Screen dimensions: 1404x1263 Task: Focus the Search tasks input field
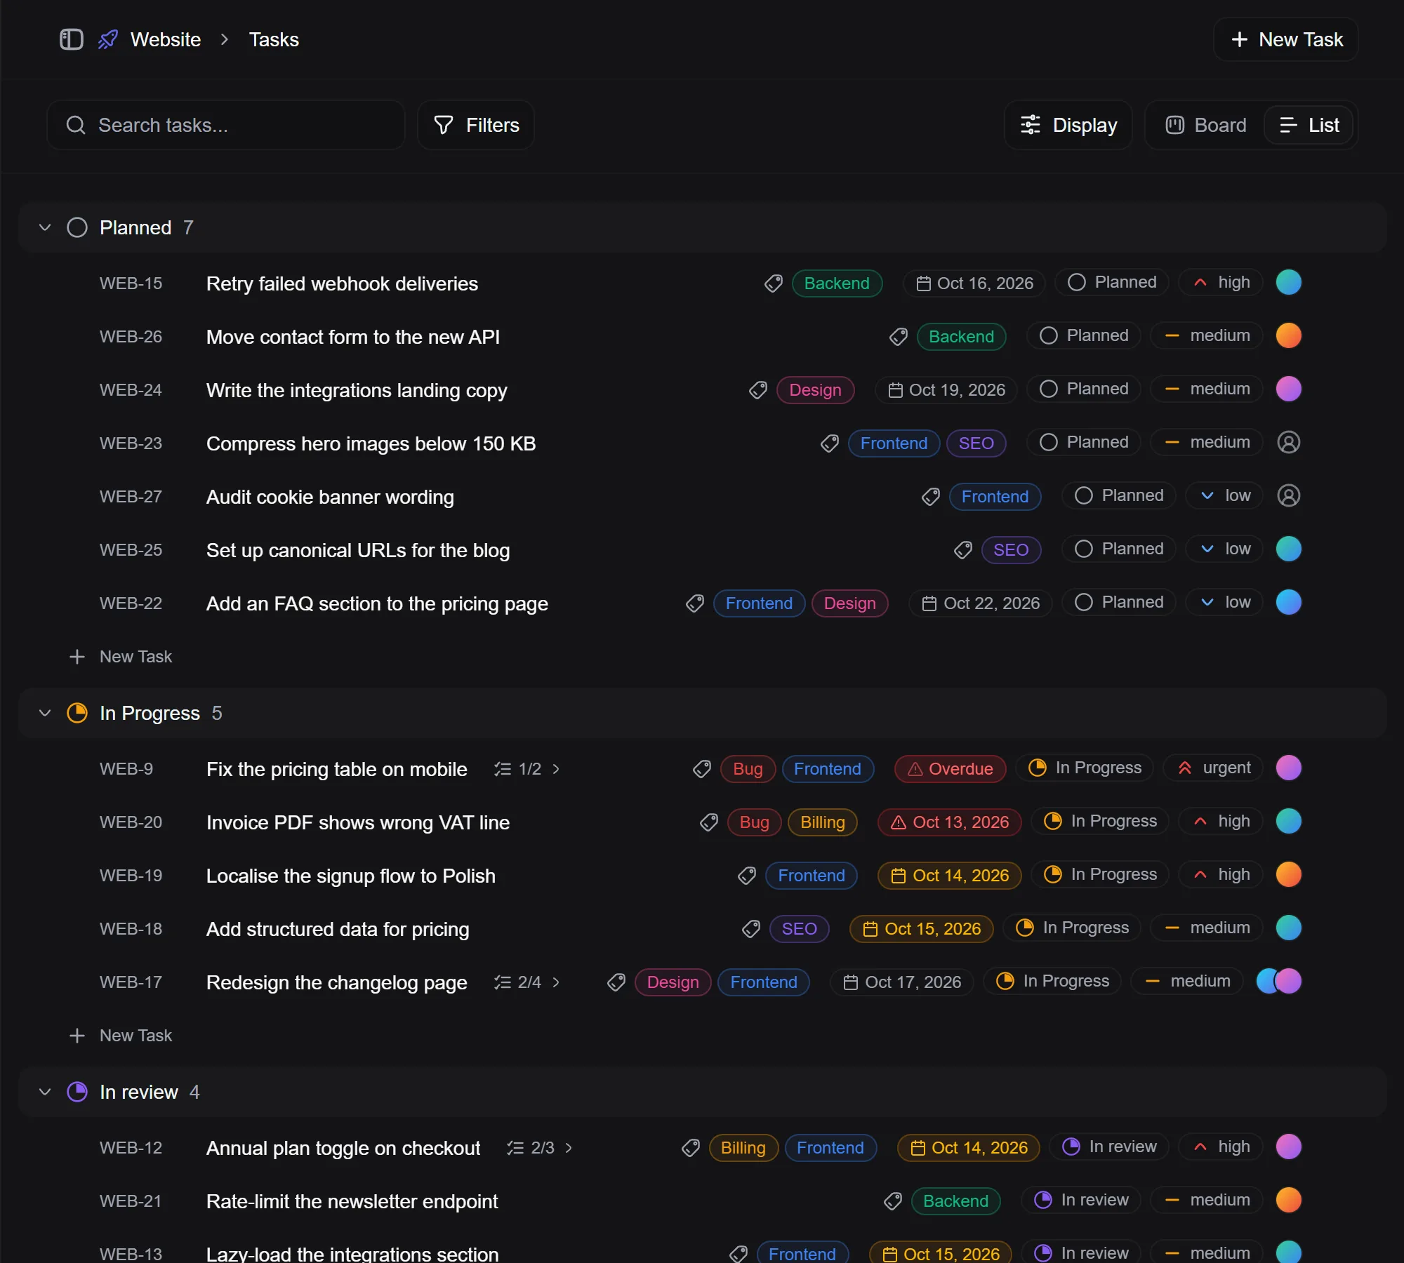tap(226, 125)
